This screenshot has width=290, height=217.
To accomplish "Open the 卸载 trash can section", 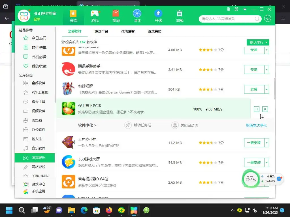I will 180,16.
